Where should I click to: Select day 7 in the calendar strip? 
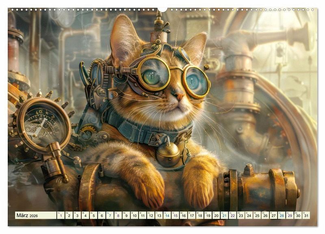(109, 216)
